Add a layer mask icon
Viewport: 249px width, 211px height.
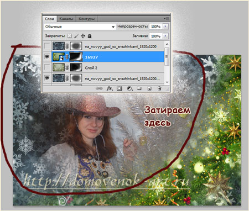pos(120,88)
